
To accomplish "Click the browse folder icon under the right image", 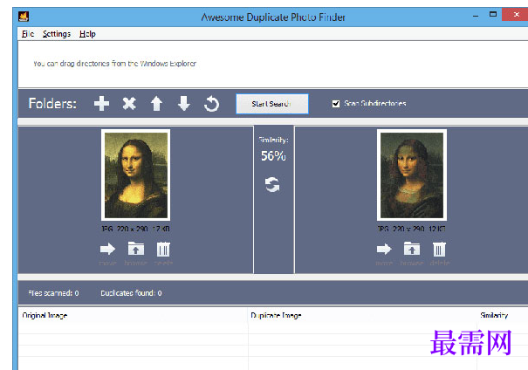I will pos(412,249).
